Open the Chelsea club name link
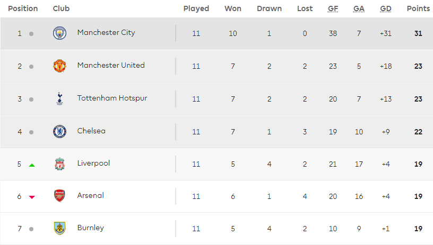This screenshot has height=245, width=433. click(x=91, y=131)
